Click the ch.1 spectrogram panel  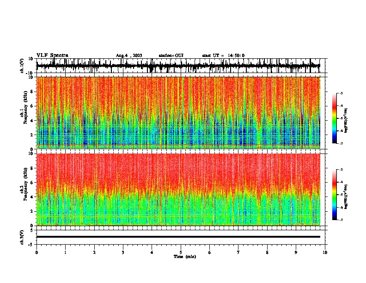(178, 113)
